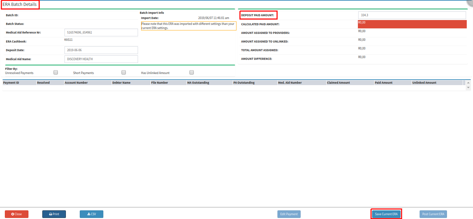Save the current ERA
This screenshot has height=219, width=473.
[386, 214]
